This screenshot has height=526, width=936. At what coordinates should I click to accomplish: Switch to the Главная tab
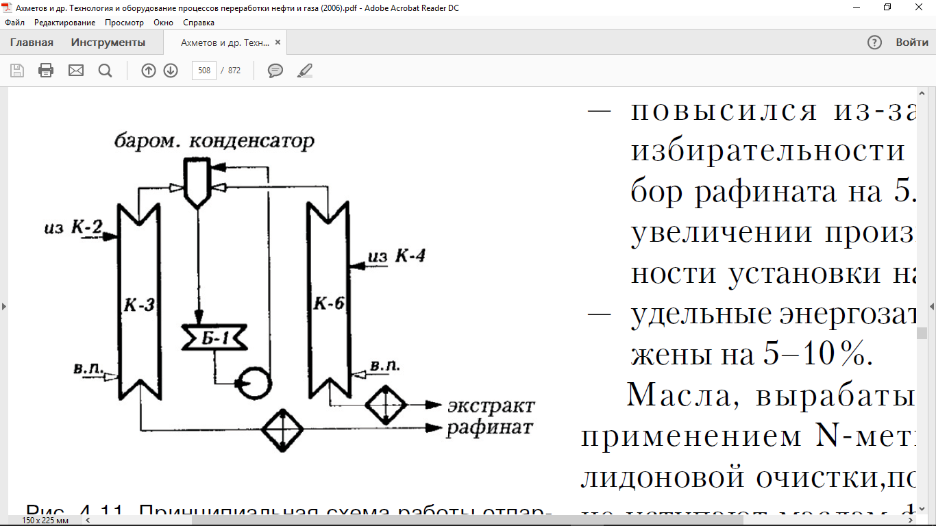32,42
